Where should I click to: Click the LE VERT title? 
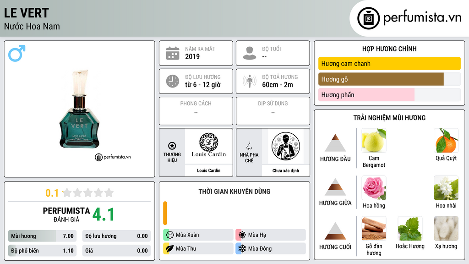tap(26, 13)
